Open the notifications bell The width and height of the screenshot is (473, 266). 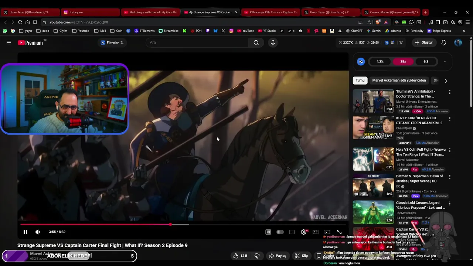tap(444, 42)
